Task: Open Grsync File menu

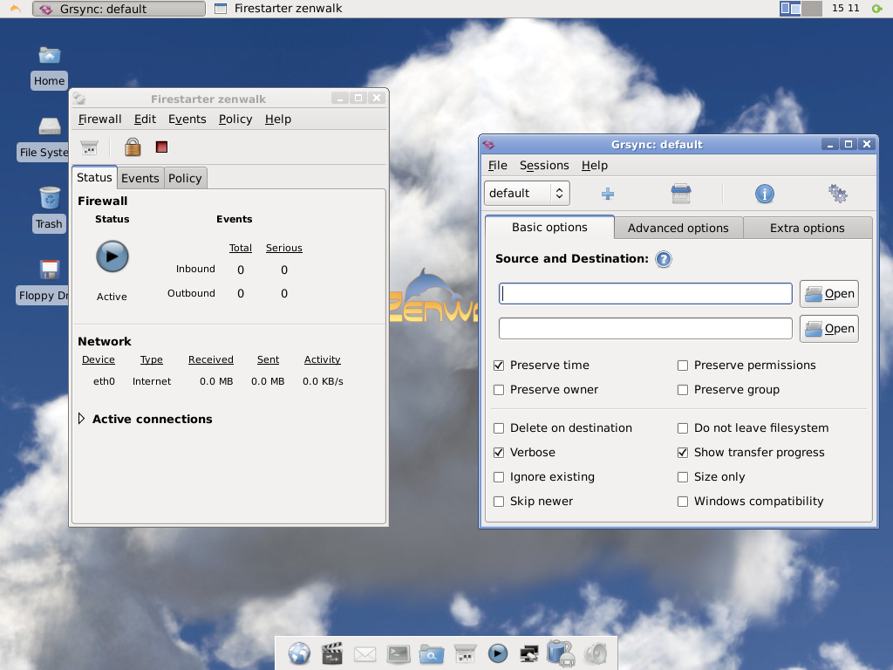Action: [x=497, y=165]
